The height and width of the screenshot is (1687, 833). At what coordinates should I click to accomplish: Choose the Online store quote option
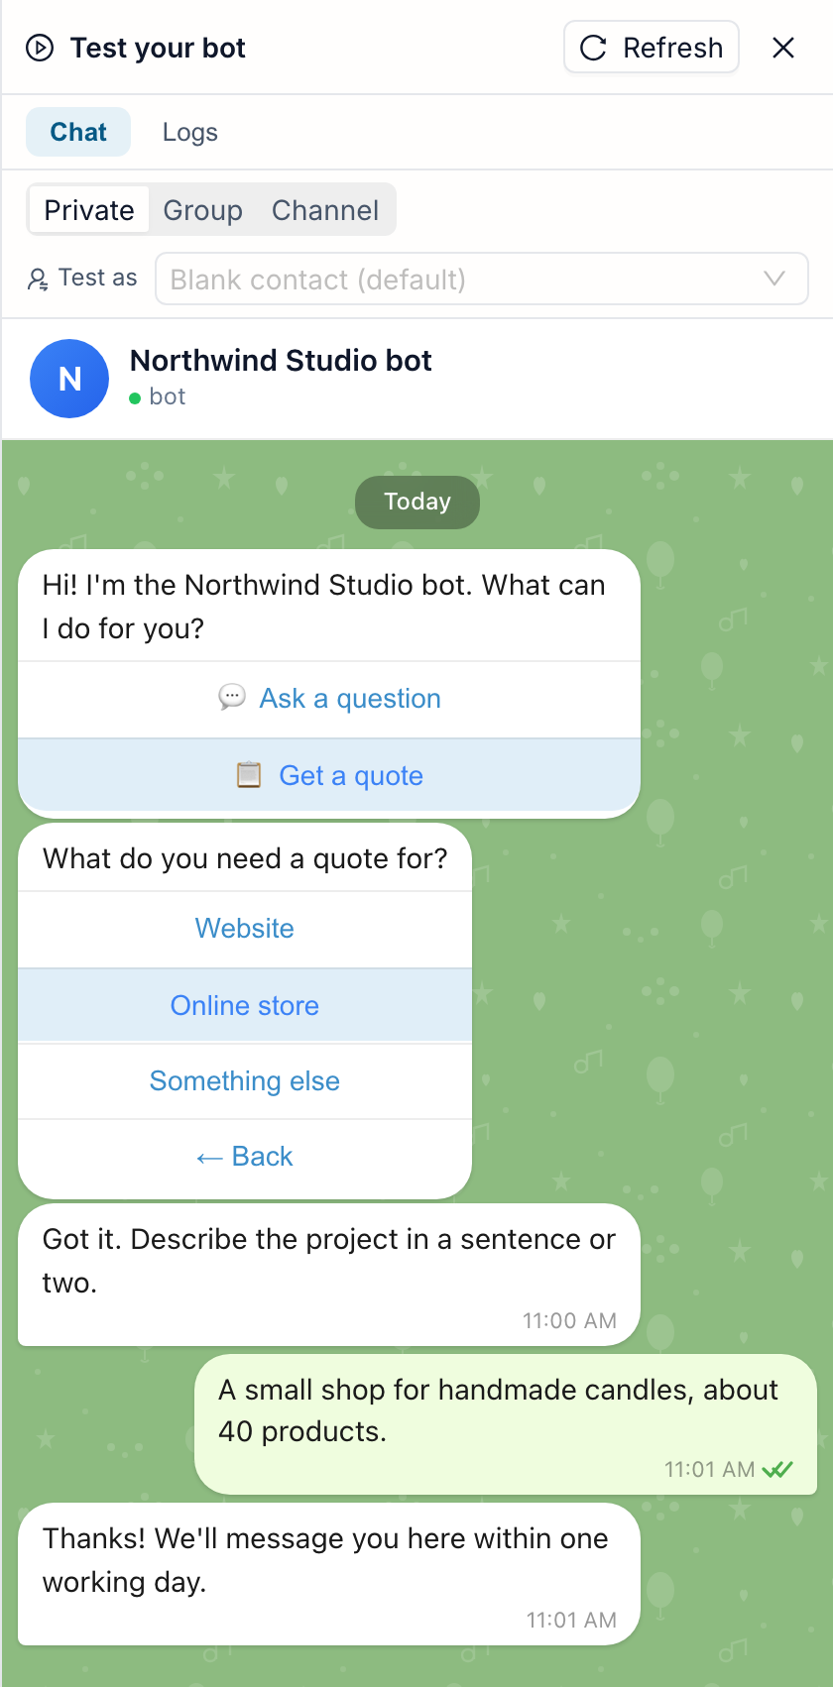pyautogui.click(x=245, y=1005)
